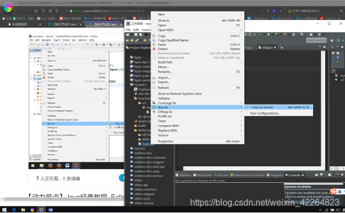The image size is (345, 213).
Task: Click the Open Perspective icon next to Quick Access
Action: pos(332,40)
